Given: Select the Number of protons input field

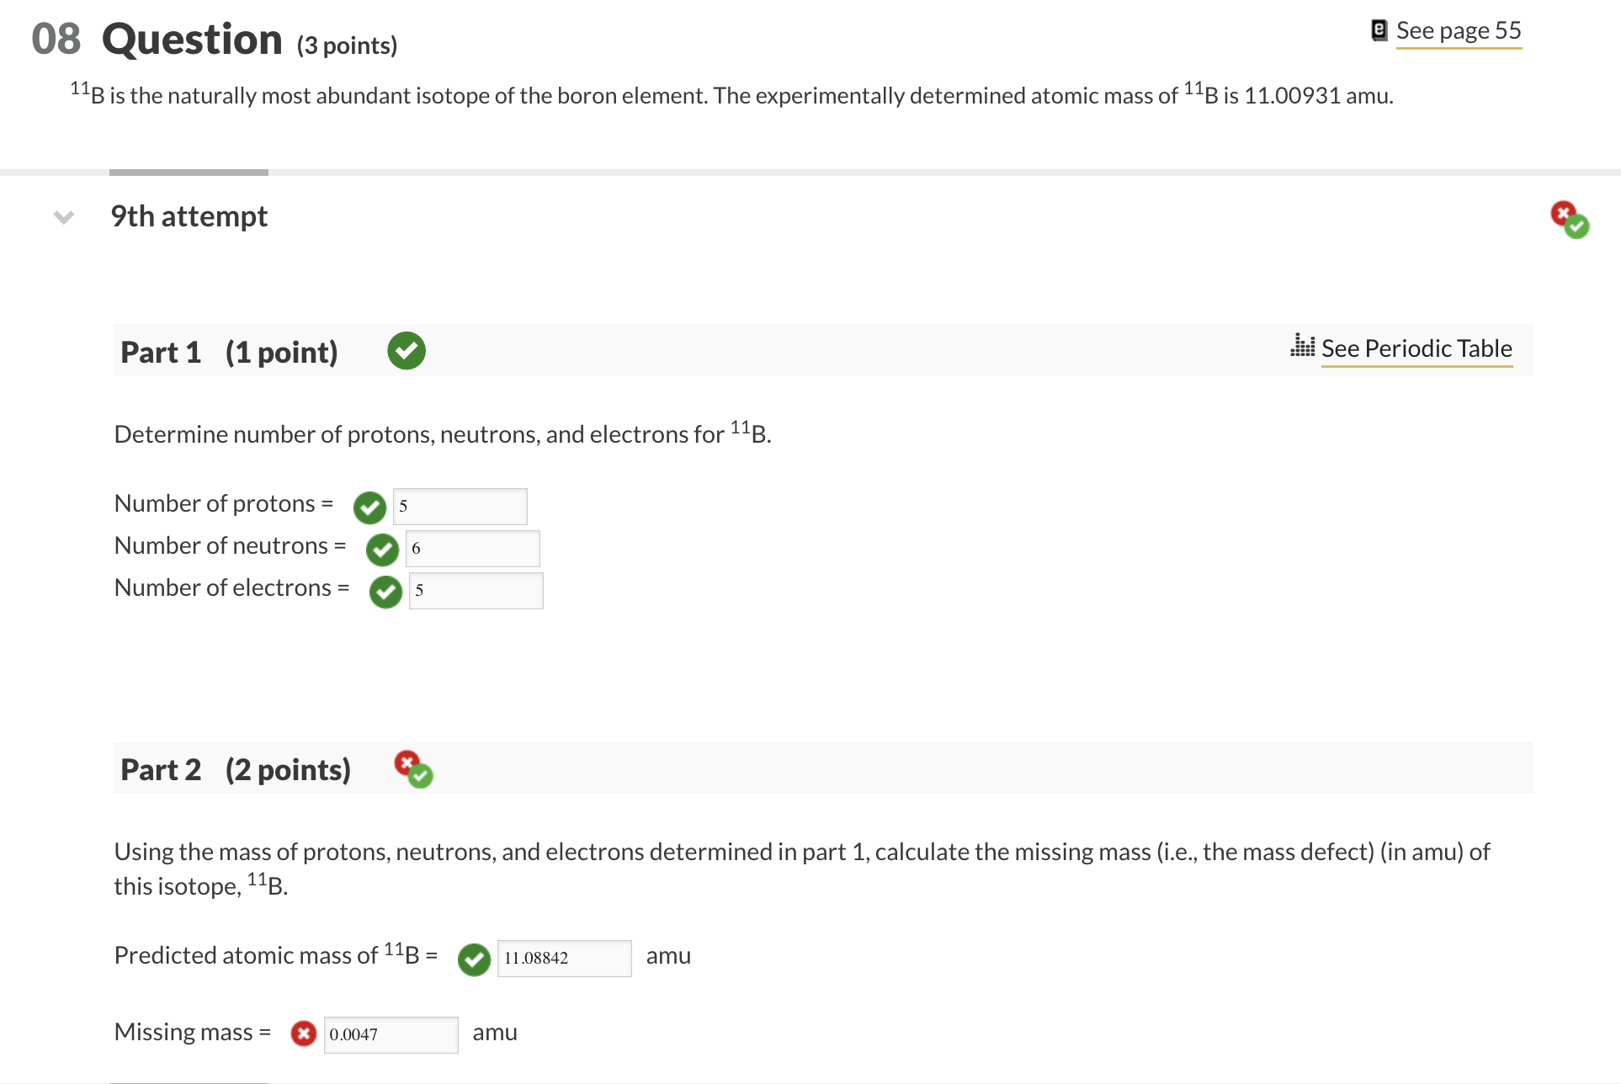Looking at the screenshot, I should tap(459, 506).
